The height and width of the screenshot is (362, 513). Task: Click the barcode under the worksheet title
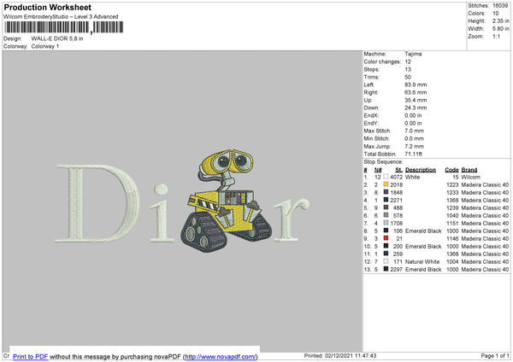pos(64,27)
